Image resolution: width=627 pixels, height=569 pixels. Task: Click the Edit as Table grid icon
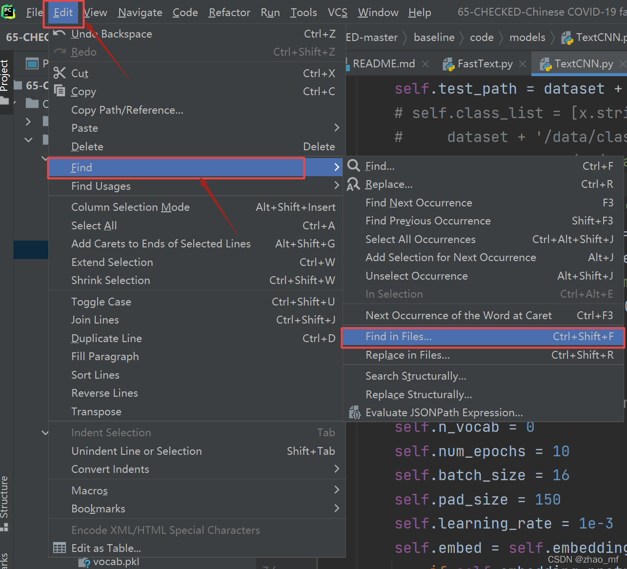(60, 548)
